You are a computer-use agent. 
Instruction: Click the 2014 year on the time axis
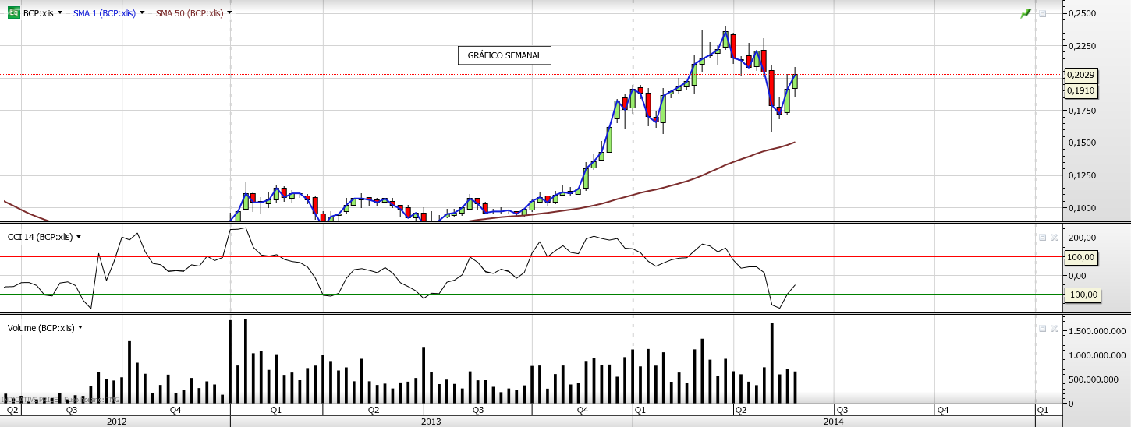click(833, 422)
